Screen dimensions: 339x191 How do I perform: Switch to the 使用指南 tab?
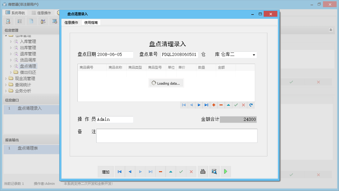point(90,22)
